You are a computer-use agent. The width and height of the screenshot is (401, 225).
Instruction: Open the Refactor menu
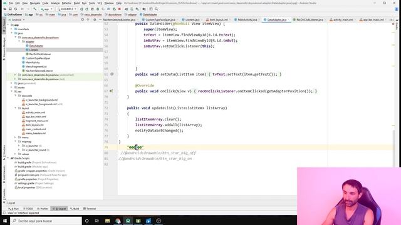click(x=66, y=3)
